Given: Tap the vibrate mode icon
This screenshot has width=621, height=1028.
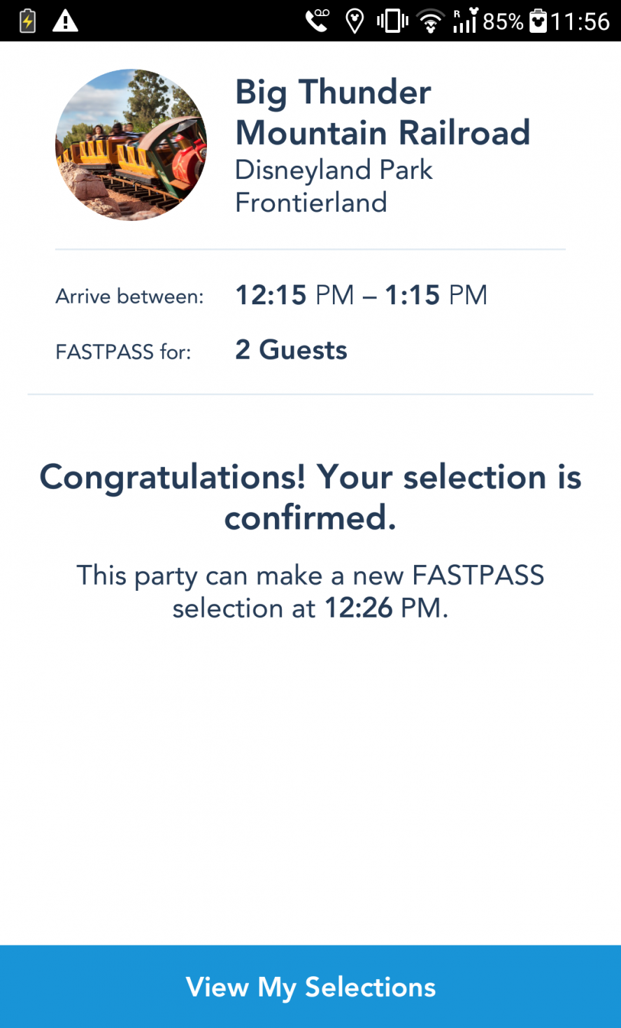Looking at the screenshot, I should click(392, 21).
